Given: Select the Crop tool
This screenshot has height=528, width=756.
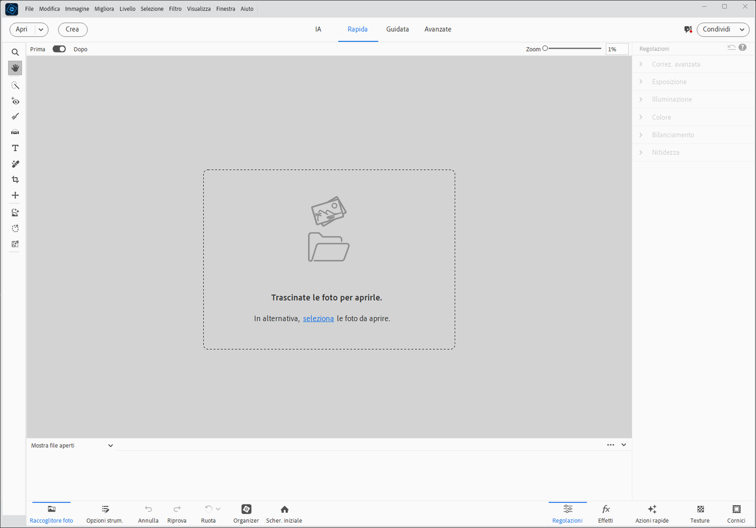Looking at the screenshot, I should click(15, 180).
